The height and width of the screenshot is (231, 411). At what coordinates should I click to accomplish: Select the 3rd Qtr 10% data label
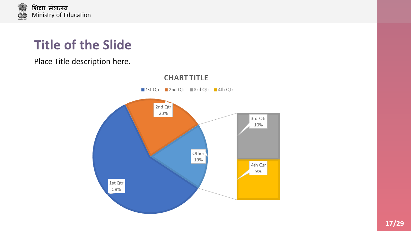click(x=258, y=122)
